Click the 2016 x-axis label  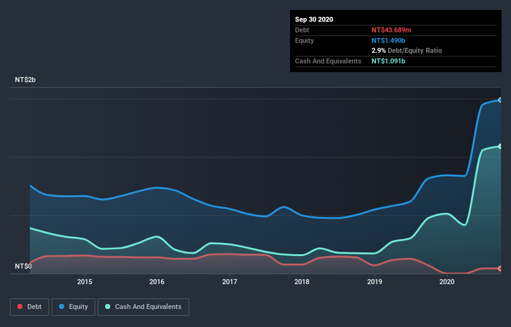[157, 282]
